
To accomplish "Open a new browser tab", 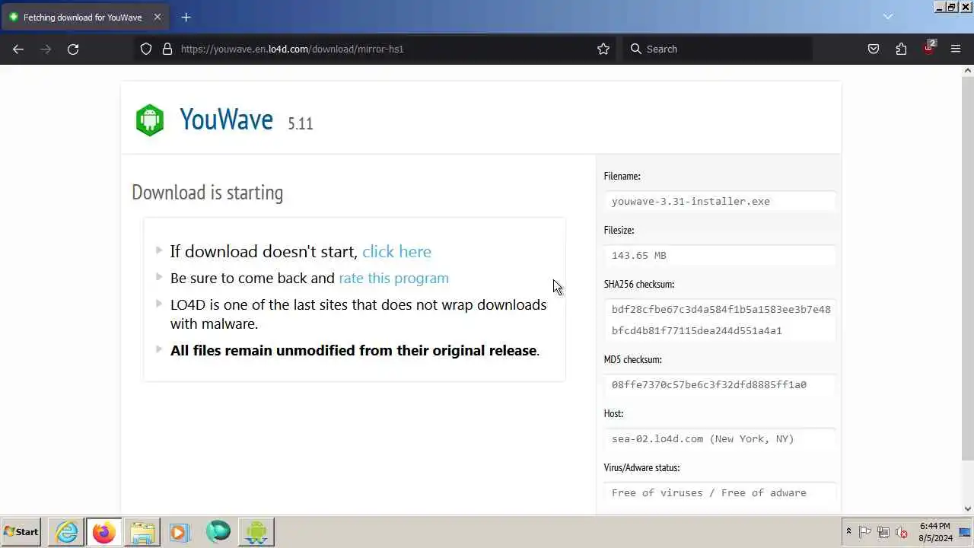I will click(186, 17).
